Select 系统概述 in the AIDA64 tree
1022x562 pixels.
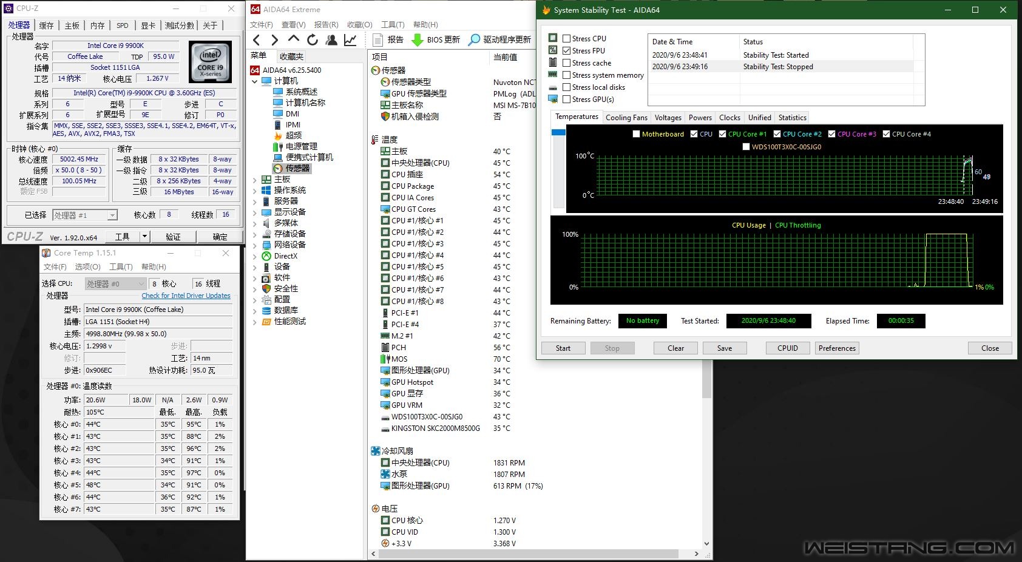point(302,92)
